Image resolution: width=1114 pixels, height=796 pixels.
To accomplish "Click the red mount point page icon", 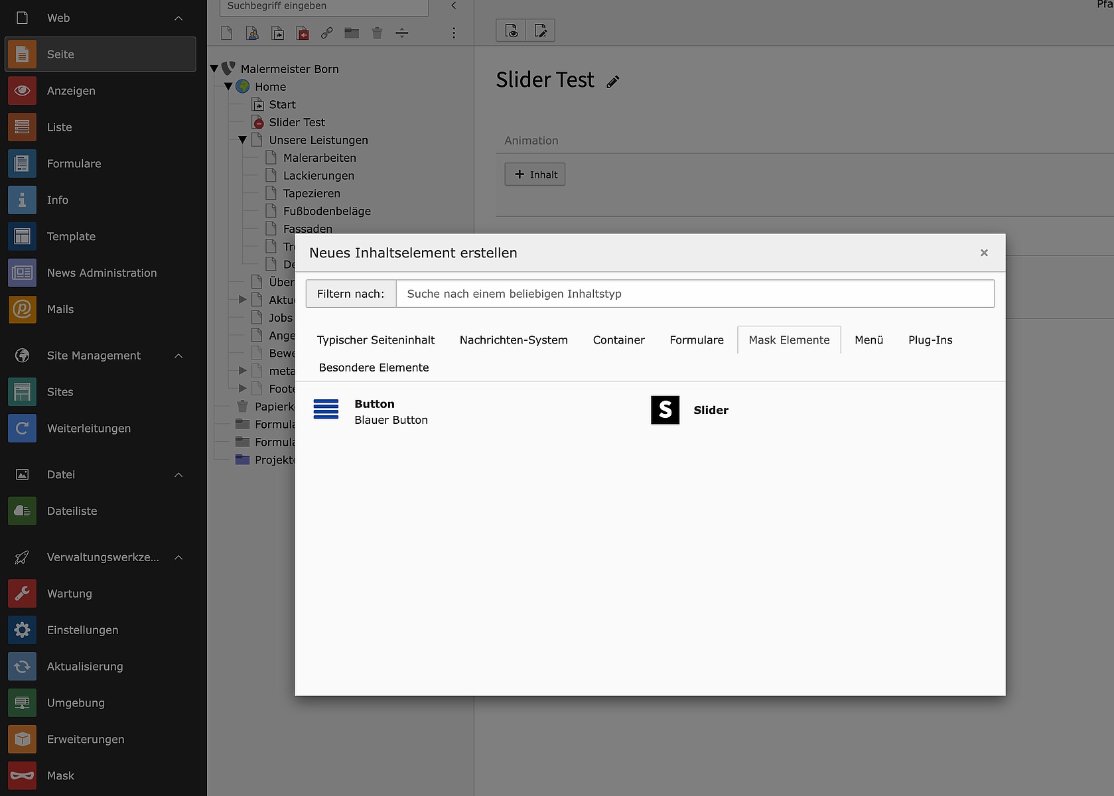I will click(303, 33).
